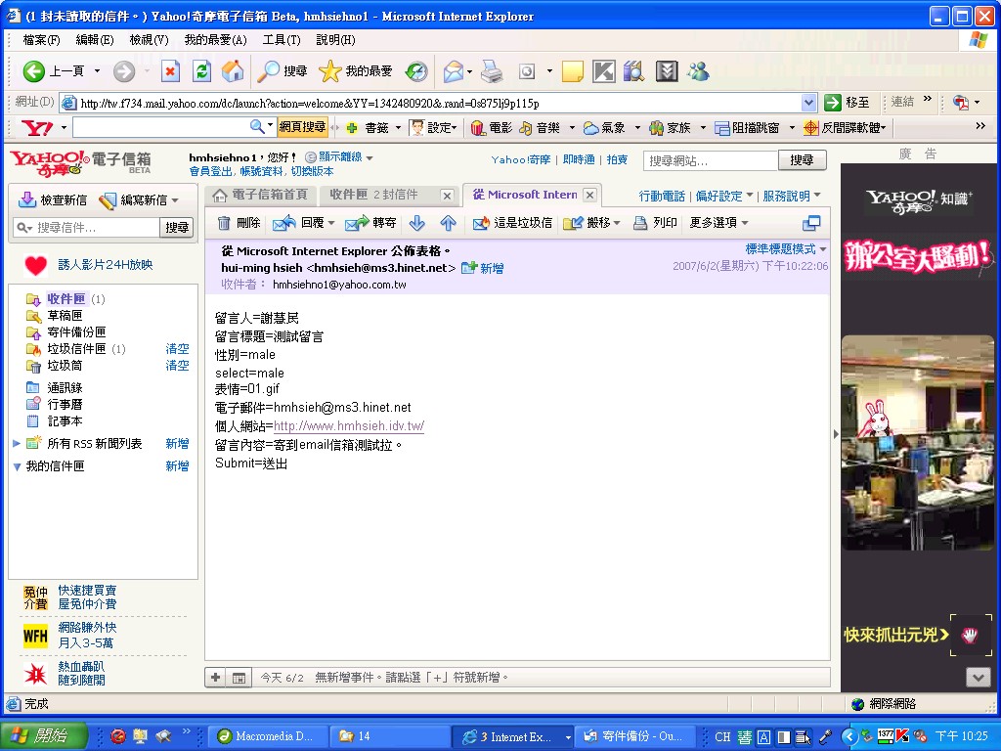Click the yellow note icon in IE toolbar
Screen dimensions: 1001x751
point(573,71)
